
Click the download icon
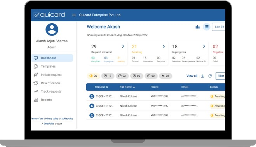(x=202, y=76)
